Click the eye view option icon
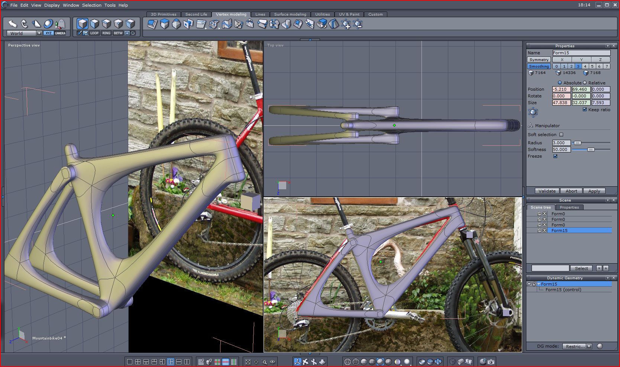The width and height of the screenshot is (620, 367). pyautogui.click(x=272, y=362)
